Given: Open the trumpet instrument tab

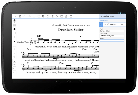Looking at the screenshot, I should click(115, 25).
